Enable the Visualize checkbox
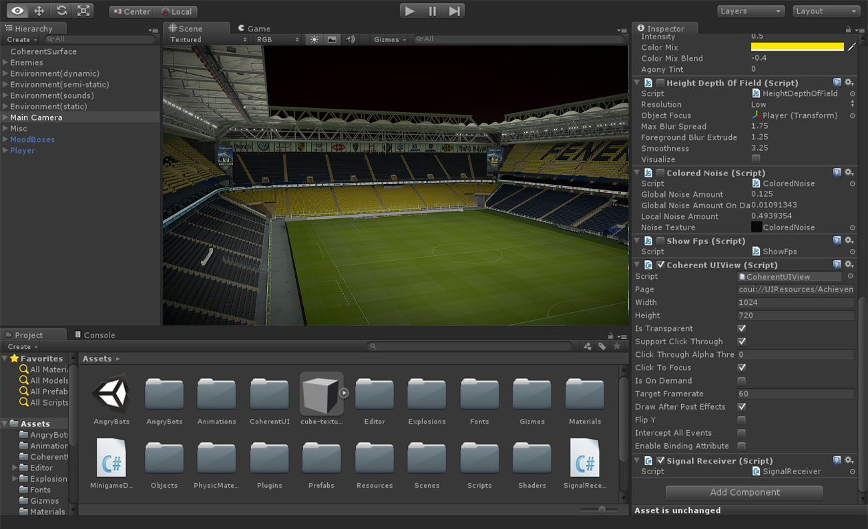Viewport: 868px width, 529px height. (x=755, y=159)
